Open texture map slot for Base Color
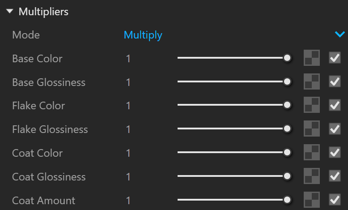This screenshot has width=348, height=210. click(x=312, y=58)
